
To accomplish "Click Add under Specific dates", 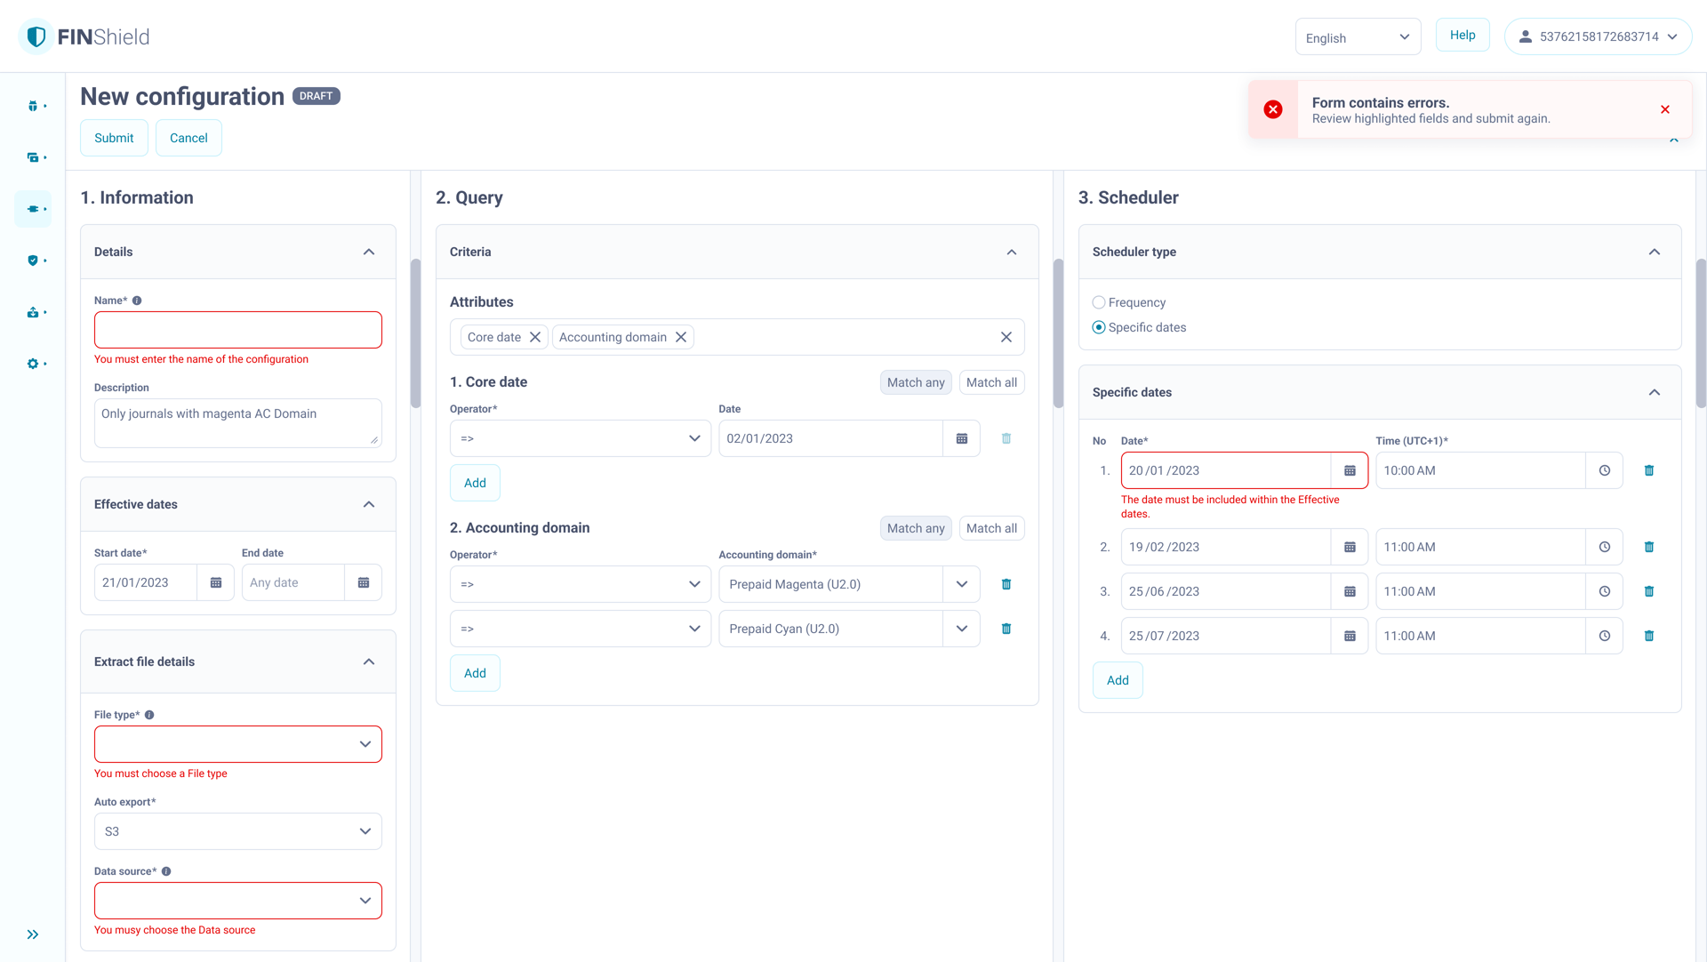I will pyautogui.click(x=1118, y=680).
